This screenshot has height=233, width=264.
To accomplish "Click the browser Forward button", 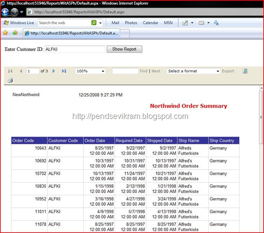I will (x=15, y=12).
